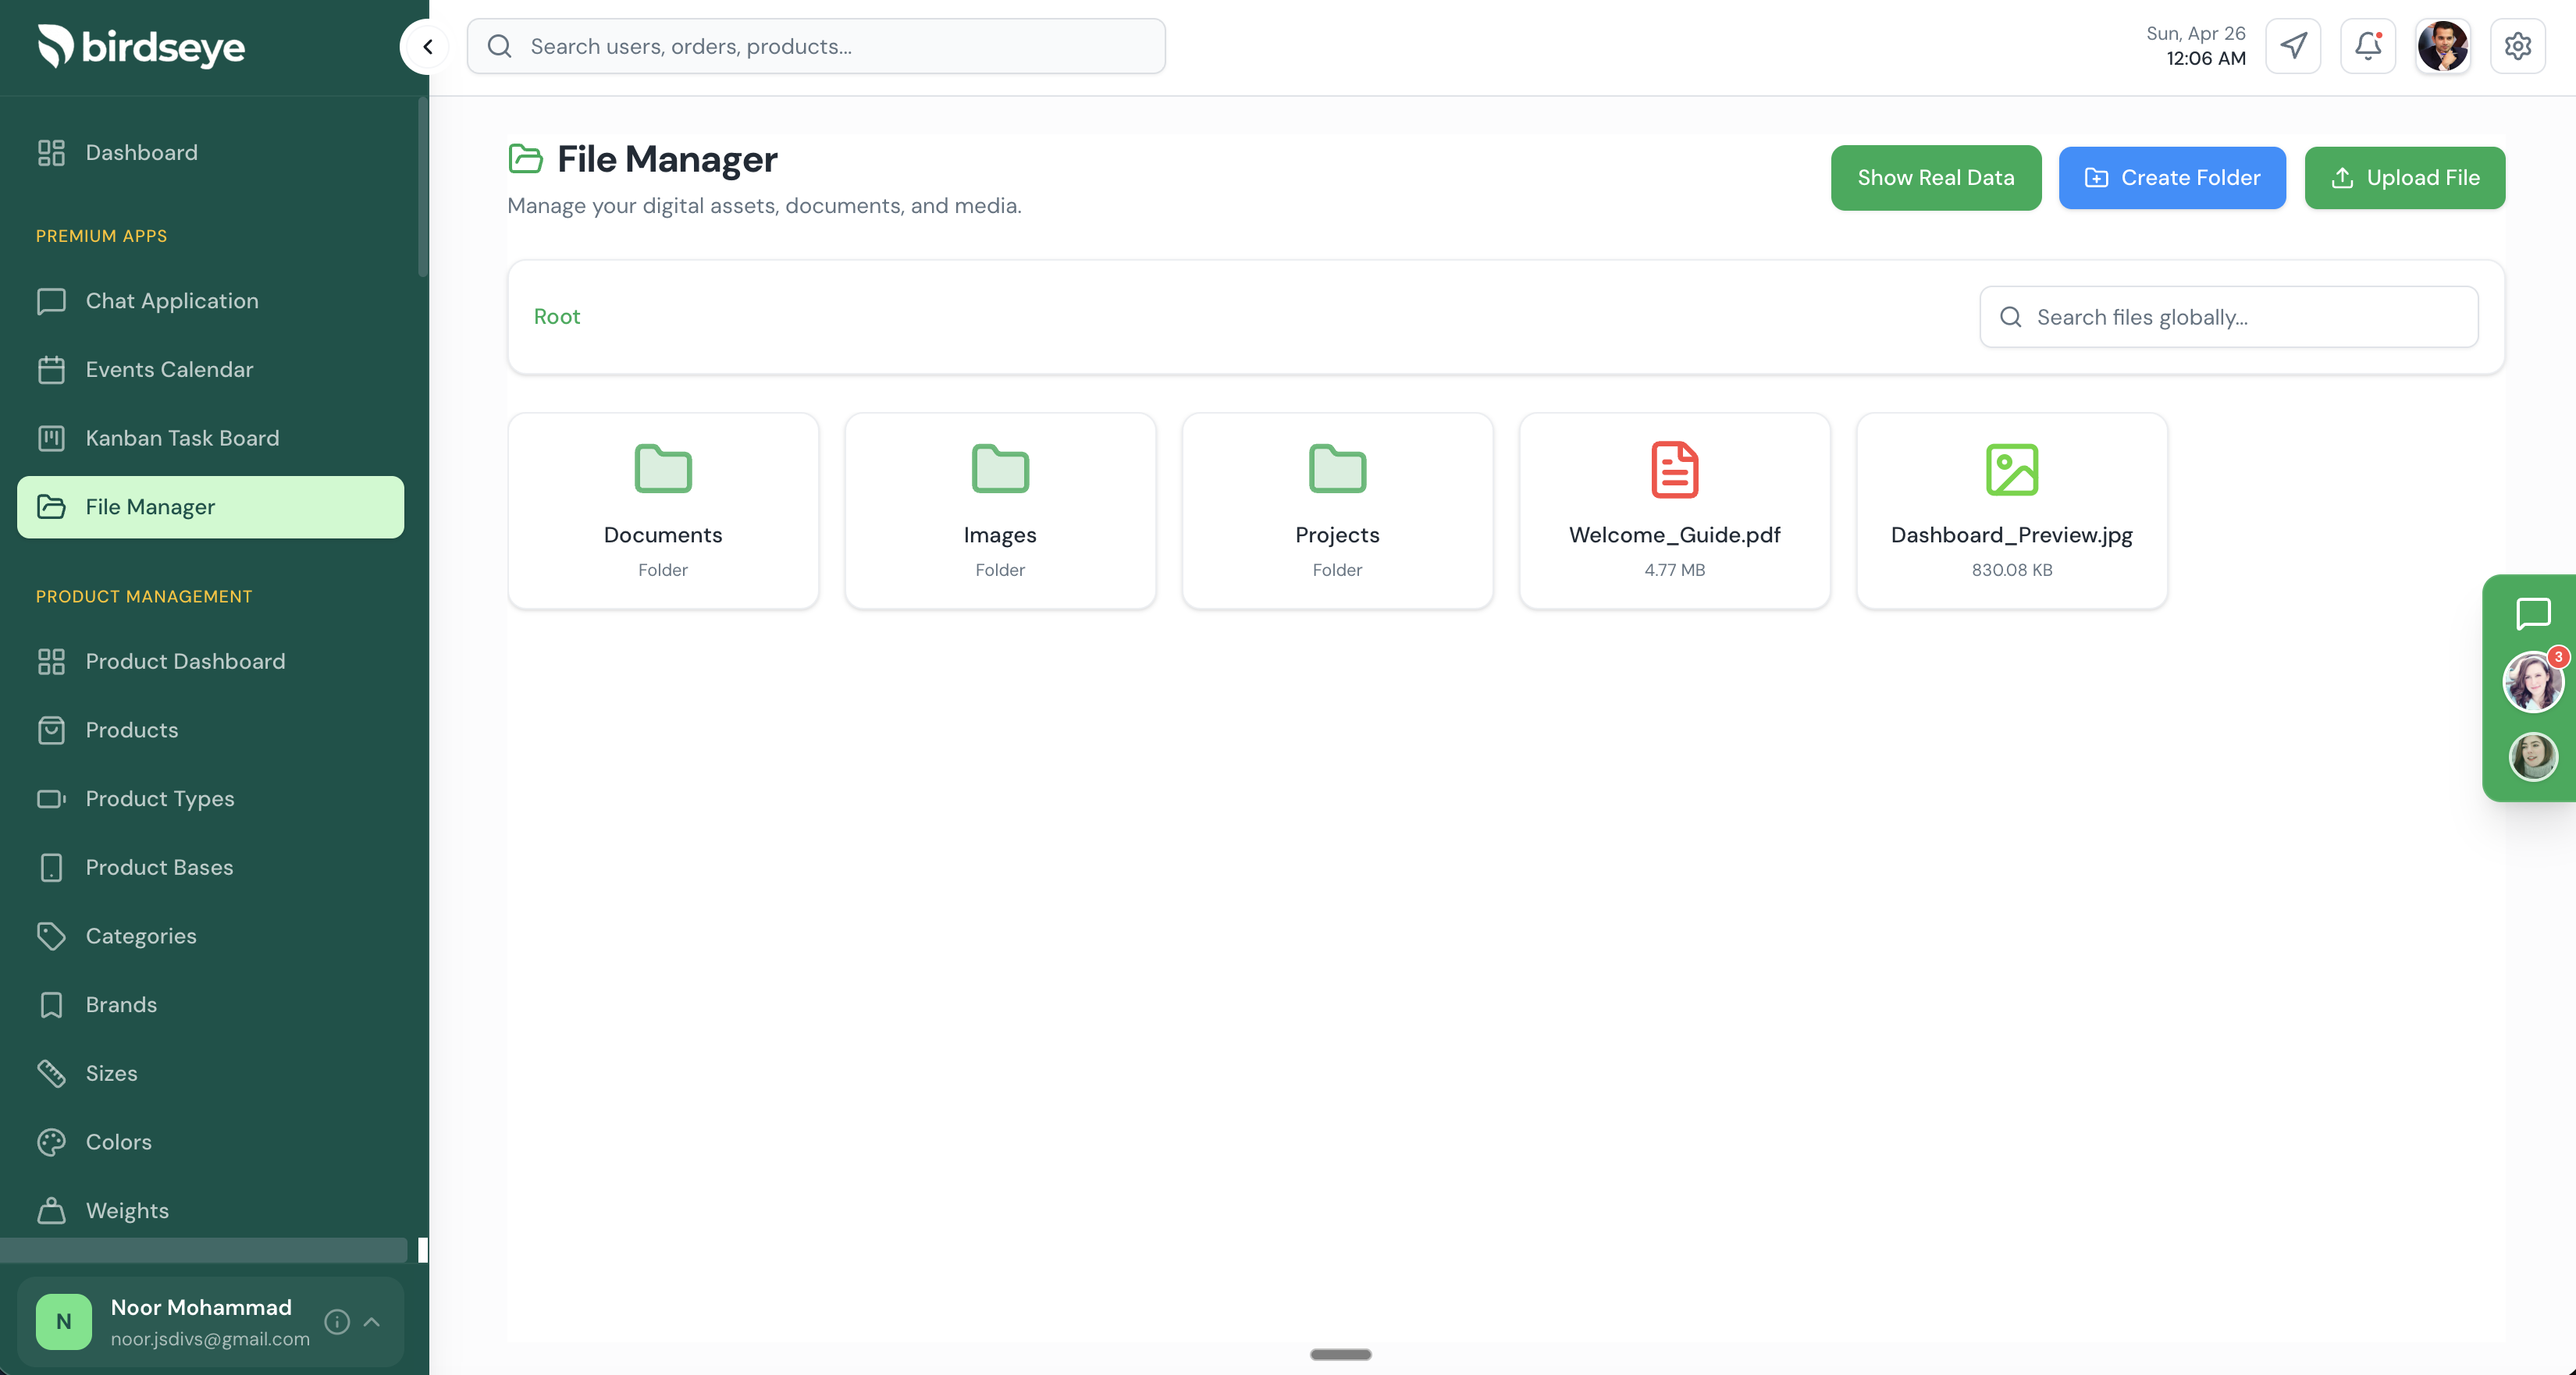The image size is (2576, 1375).
Task: Click Show Real Data button
Action: (1935, 178)
